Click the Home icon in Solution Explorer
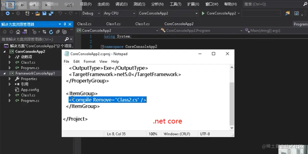The image size is (308, 154). [18, 32]
